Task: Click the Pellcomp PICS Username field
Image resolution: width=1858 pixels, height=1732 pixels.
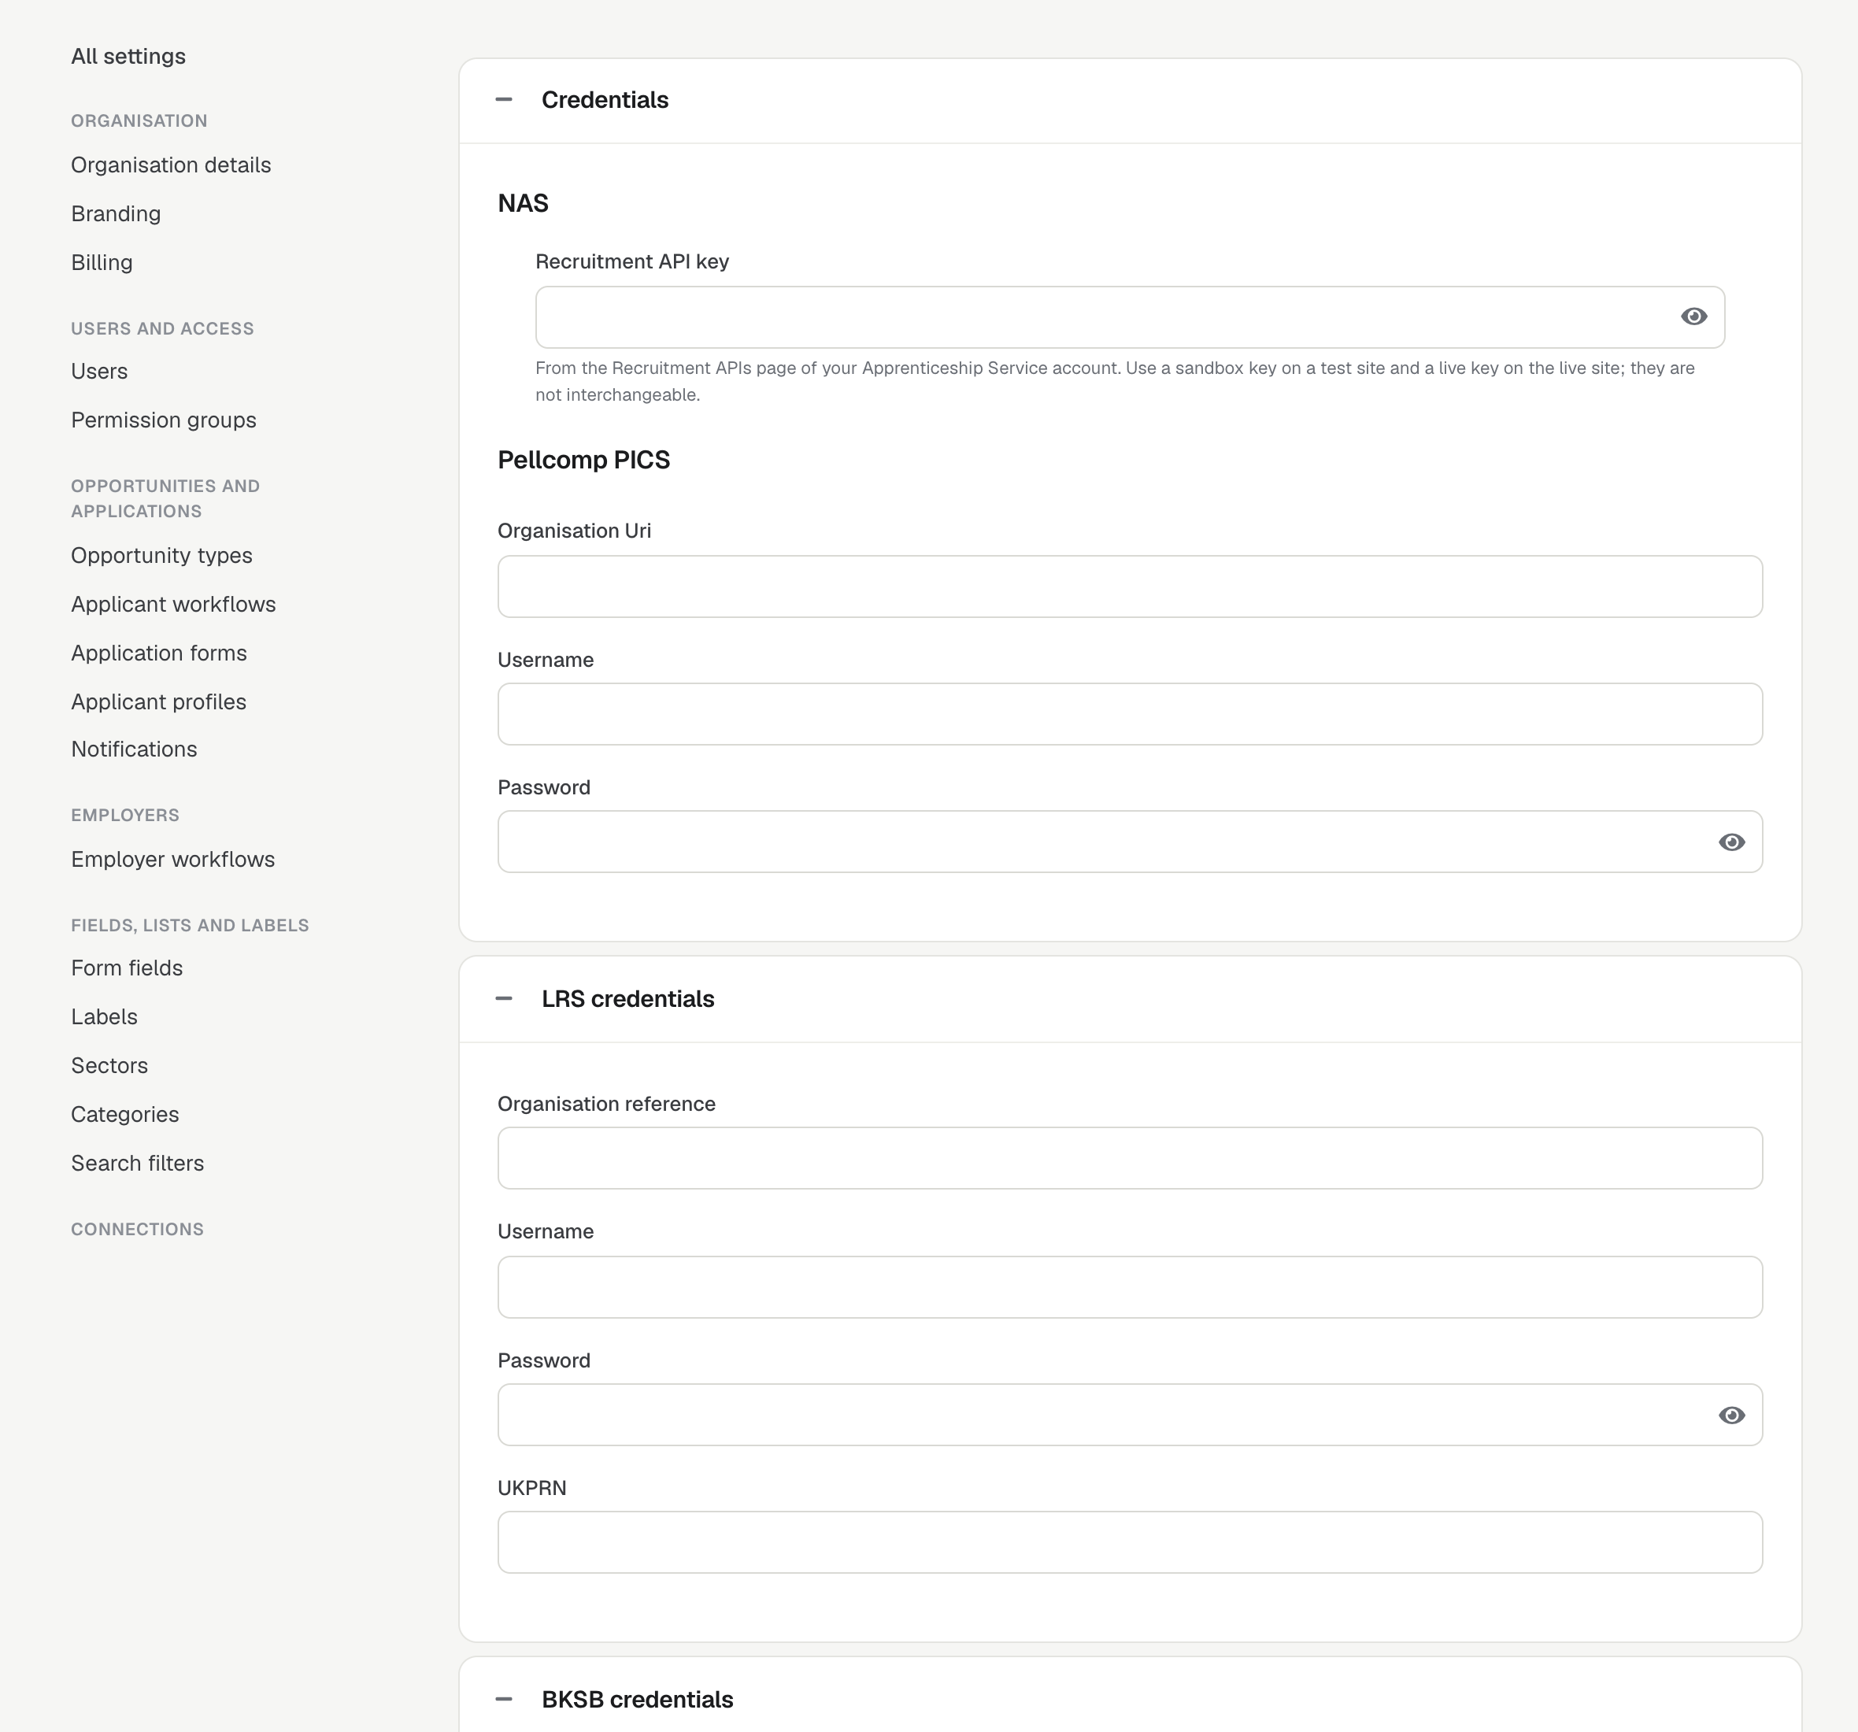Action: 1129,714
